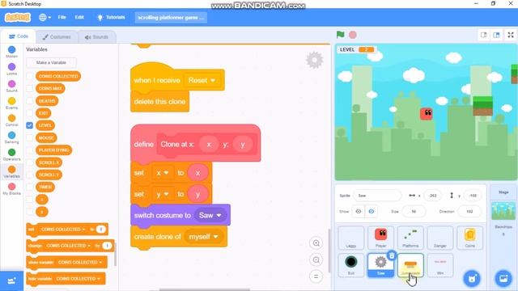The height and width of the screenshot is (291, 518).
Task: Switch to small stage layout
Action: pos(484,35)
